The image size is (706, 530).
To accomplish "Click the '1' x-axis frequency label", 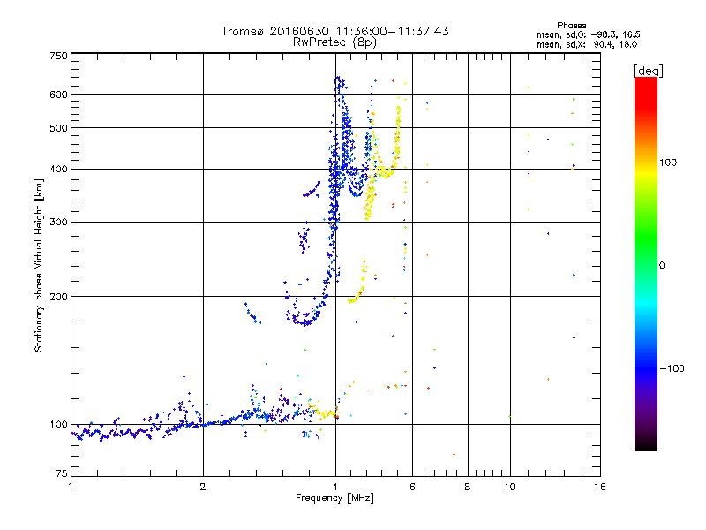I will pyautogui.click(x=71, y=487).
